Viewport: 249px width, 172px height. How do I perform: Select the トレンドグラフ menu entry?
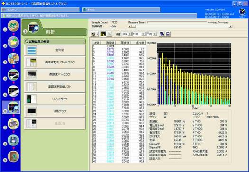pyautogui.click(x=55, y=99)
